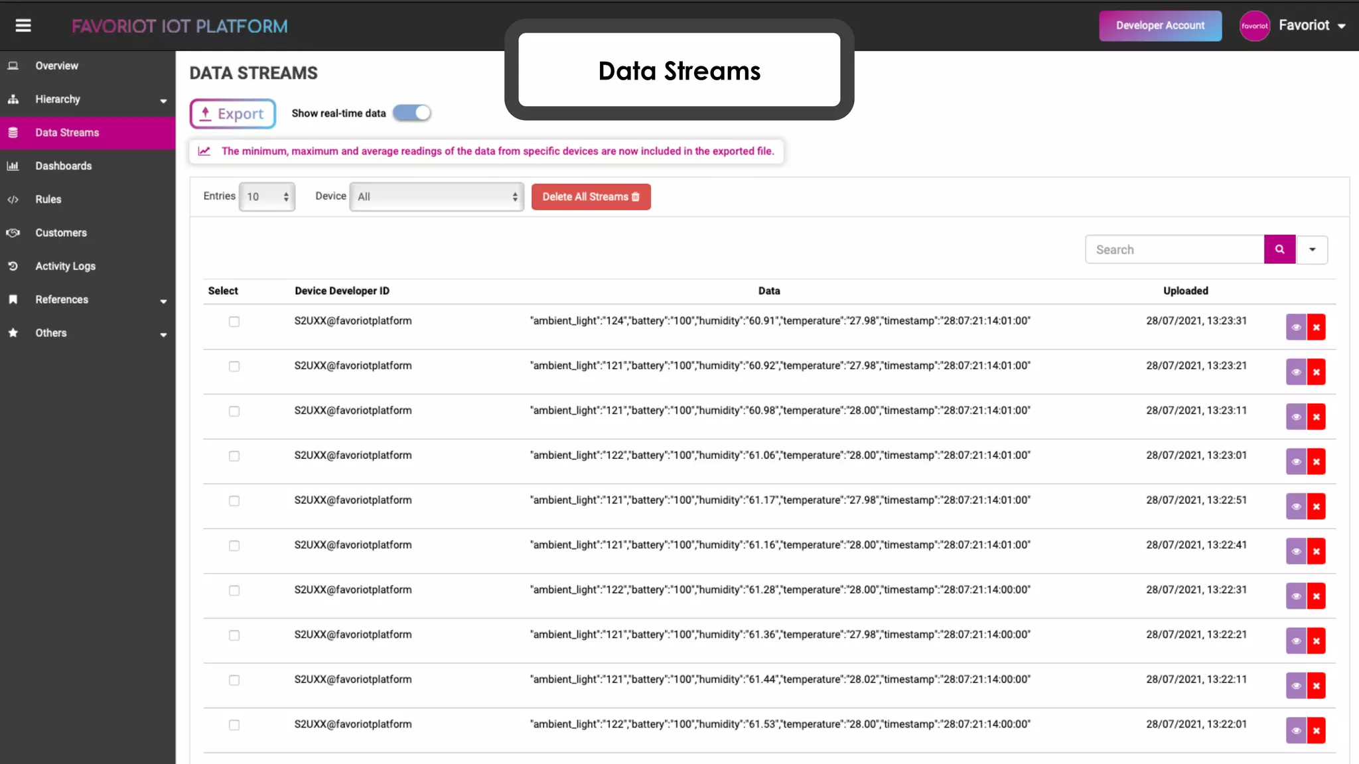1359x764 pixels.
Task: View stream uploaded at 13:23:21 eye icon
Action: pos(1296,372)
